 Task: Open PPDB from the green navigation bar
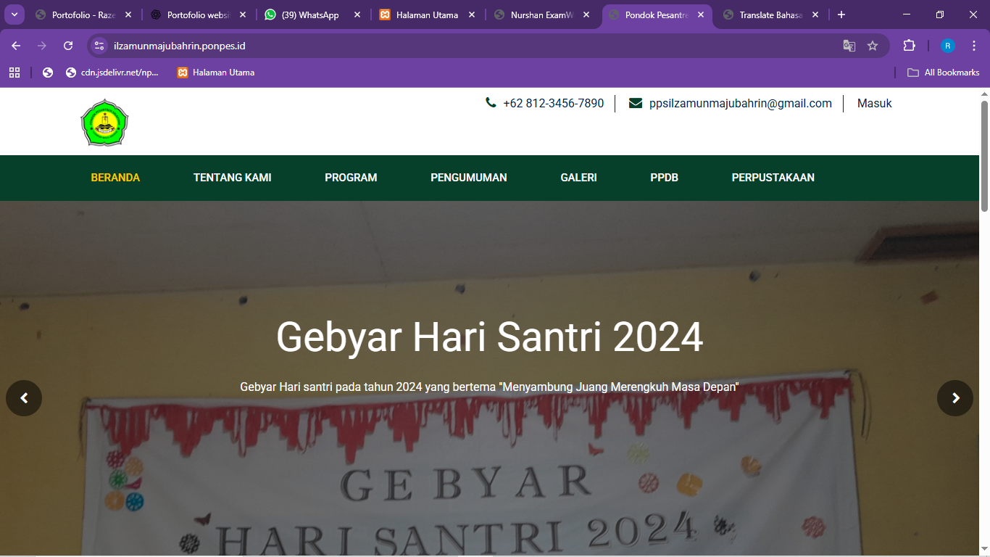click(664, 178)
